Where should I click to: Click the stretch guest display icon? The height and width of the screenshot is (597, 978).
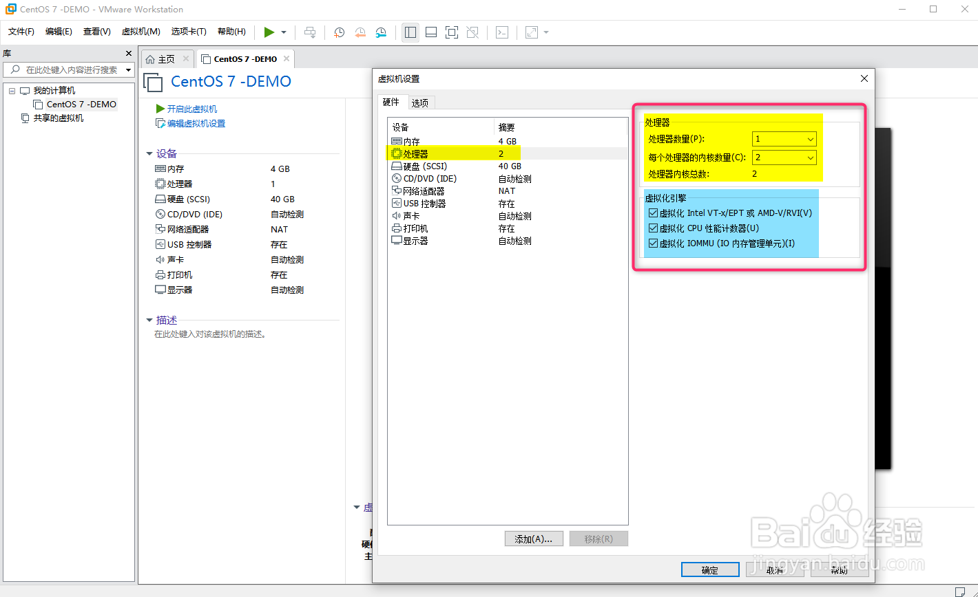tap(531, 32)
